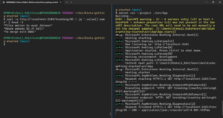Click "Files motion to oust Johnson" output
This screenshot has height=118, width=223.
coord(28,26)
